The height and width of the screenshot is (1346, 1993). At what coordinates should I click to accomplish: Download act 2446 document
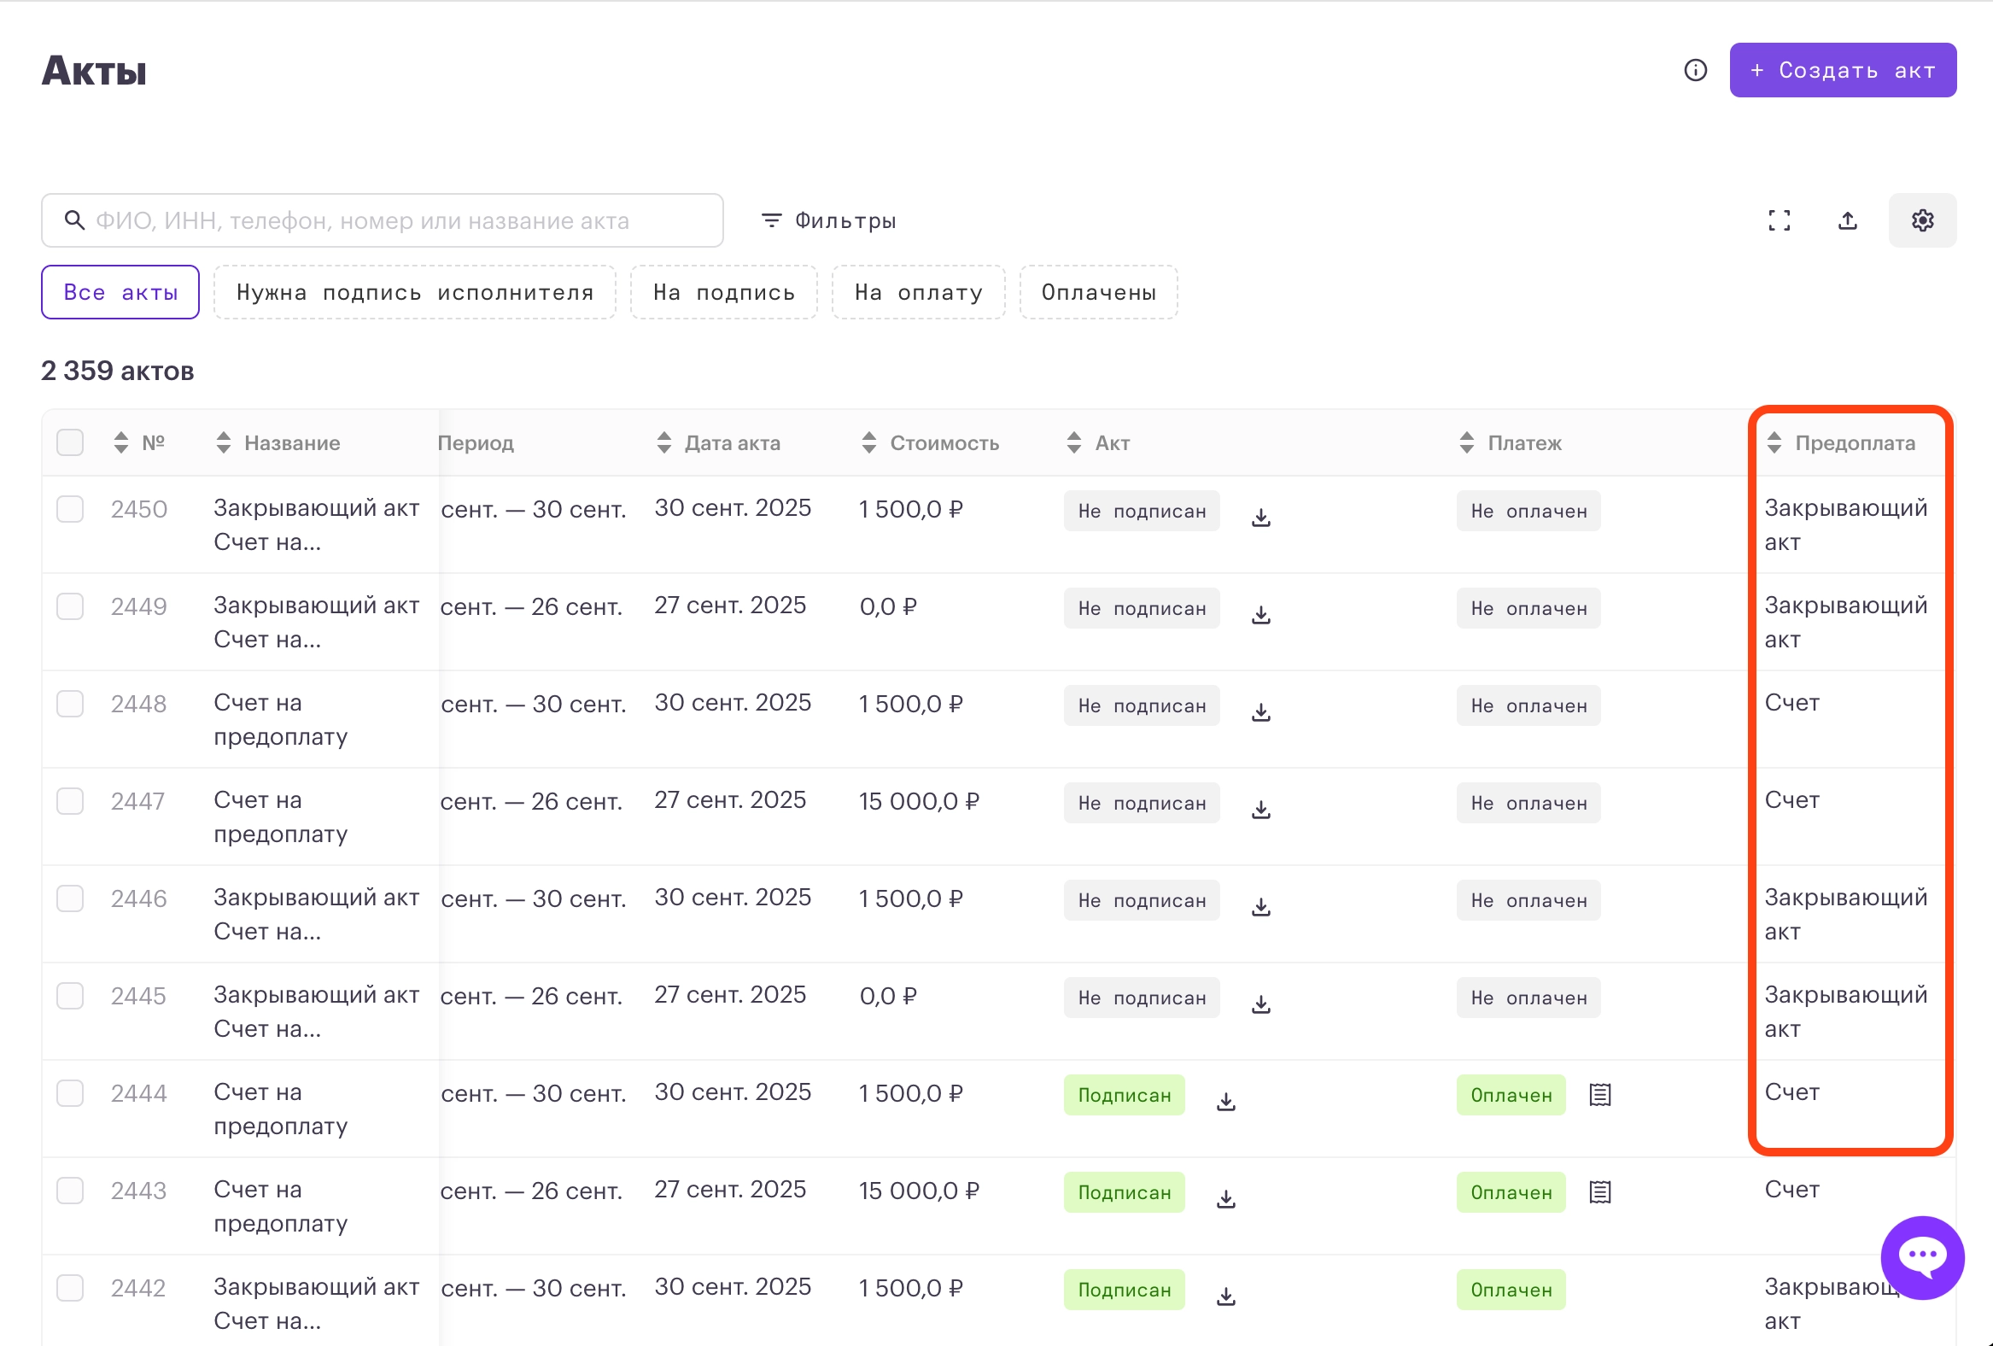pyautogui.click(x=1260, y=907)
